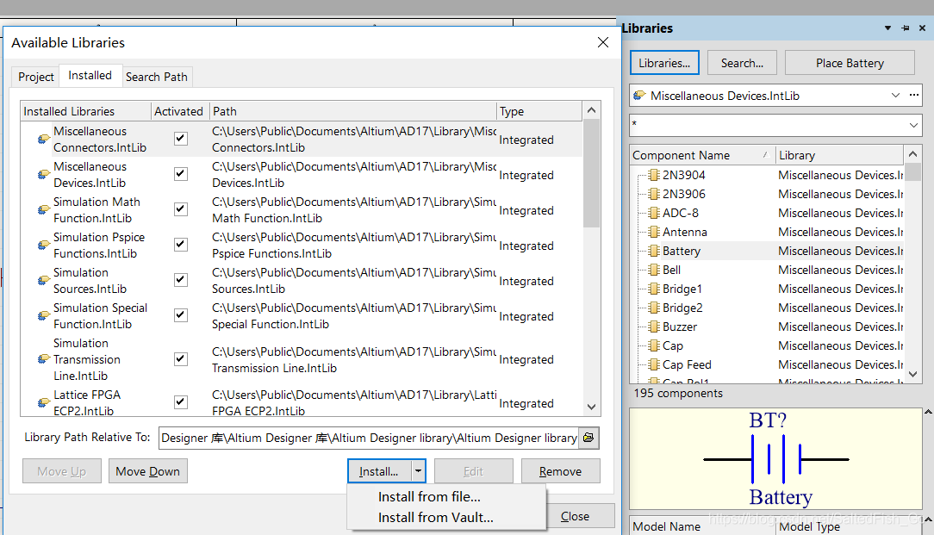Screen dimensions: 934x535
Task: Expand the Miscellaneous Devices.IntLib library selector
Action: click(896, 96)
